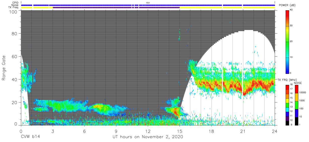Click the Noise row label at top left
This screenshot has width=309, height=142.
tap(15, 5)
